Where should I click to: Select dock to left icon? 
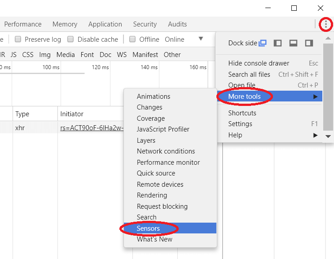[x=278, y=43]
